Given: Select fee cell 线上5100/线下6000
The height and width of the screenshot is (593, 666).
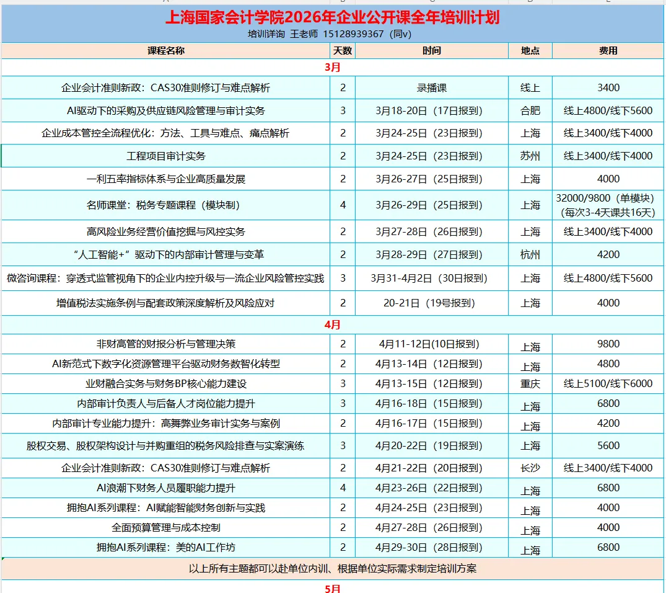Looking at the screenshot, I should (608, 384).
